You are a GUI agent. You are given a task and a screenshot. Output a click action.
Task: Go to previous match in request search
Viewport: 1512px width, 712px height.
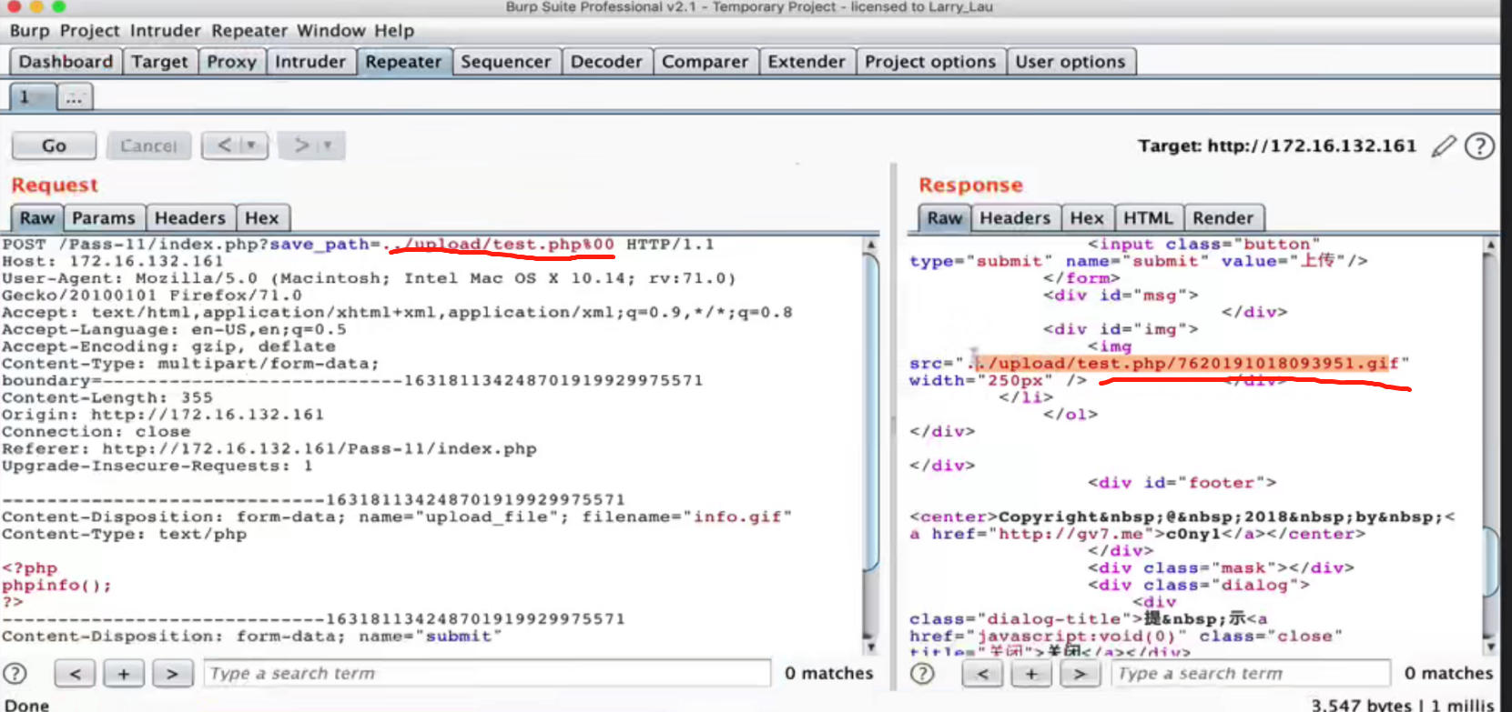click(x=75, y=674)
